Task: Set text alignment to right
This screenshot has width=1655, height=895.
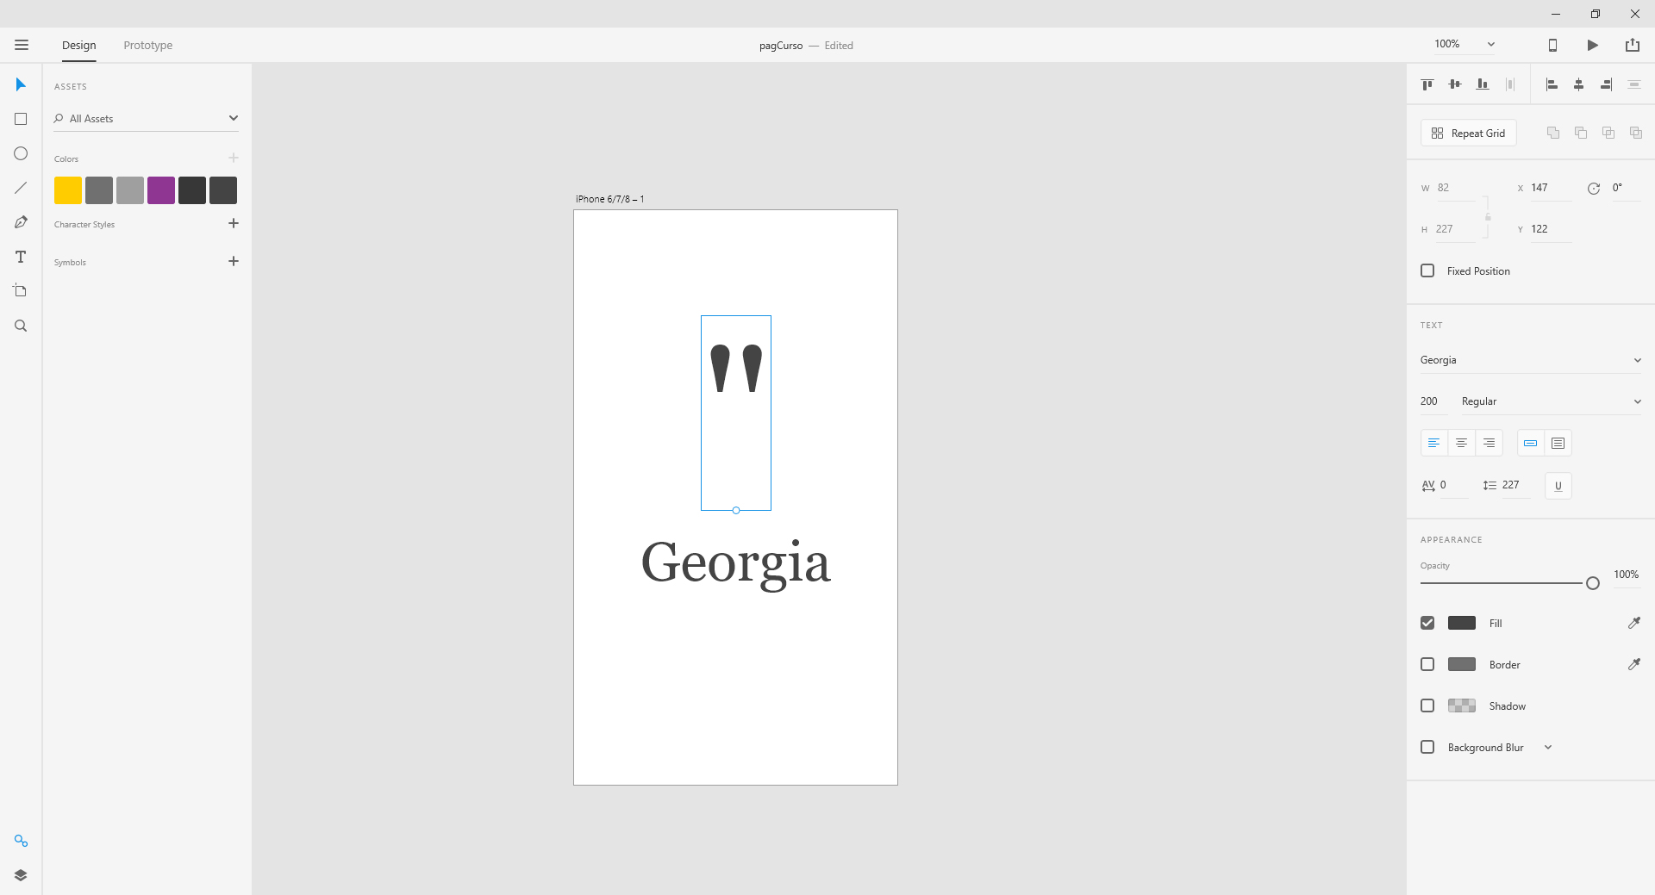Action: pyautogui.click(x=1489, y=443)
